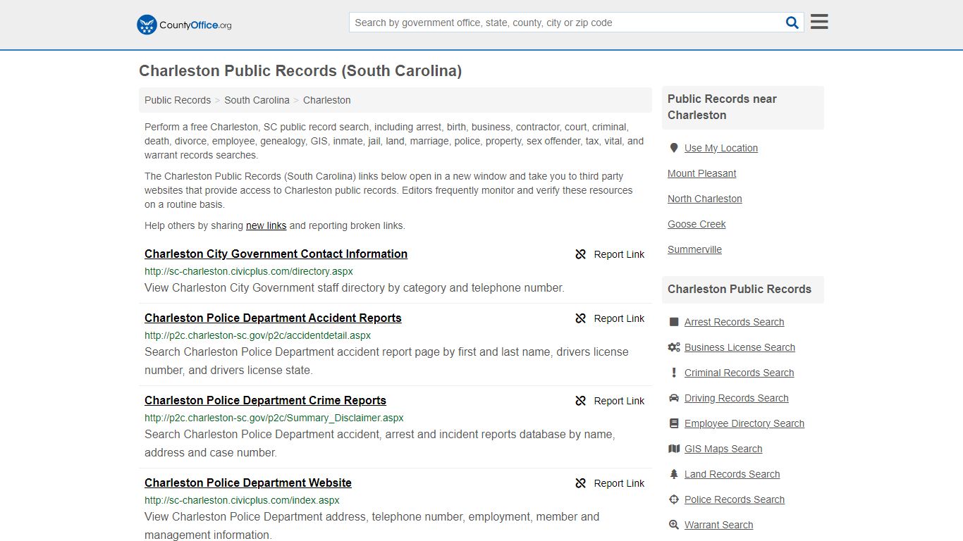Screen dimensions: 963x541
Task: Click the civicplus directory.aspx URL
Action: tap(249, 271)
